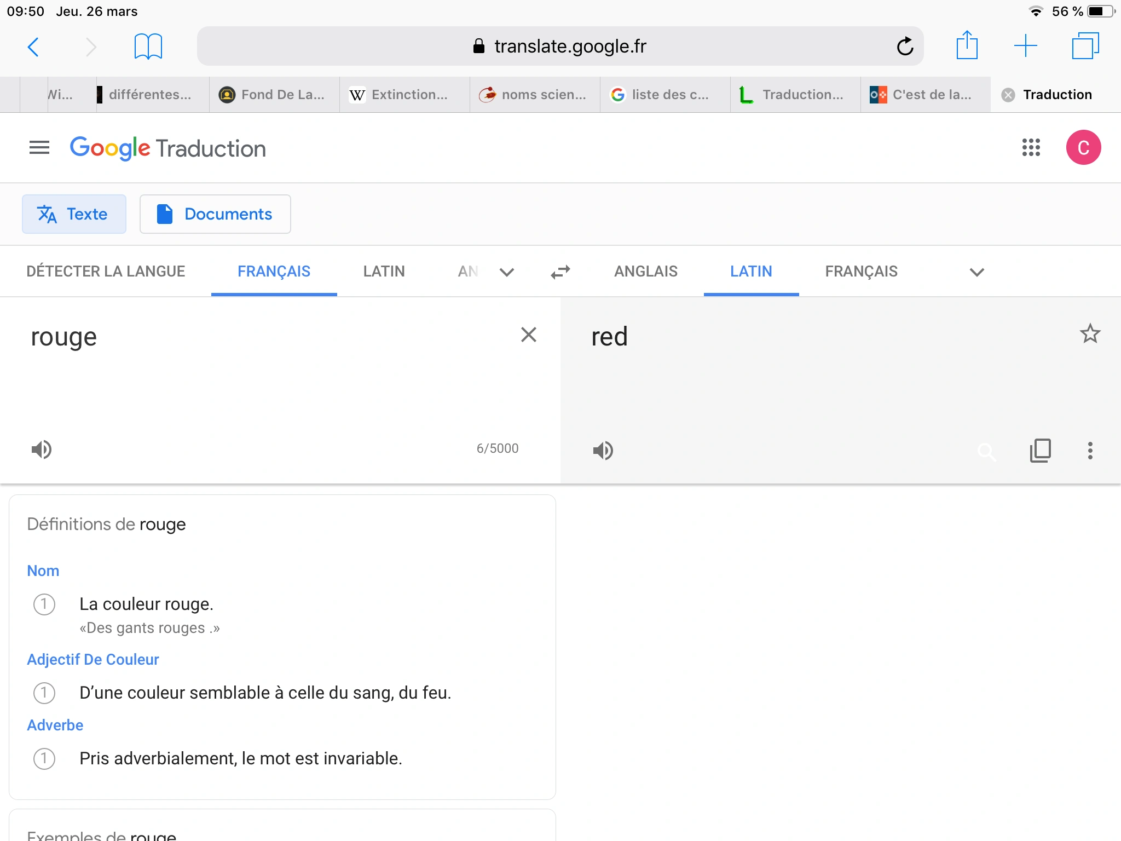
Task: Save translation with star icon
Action: [x=1090, y=333]
